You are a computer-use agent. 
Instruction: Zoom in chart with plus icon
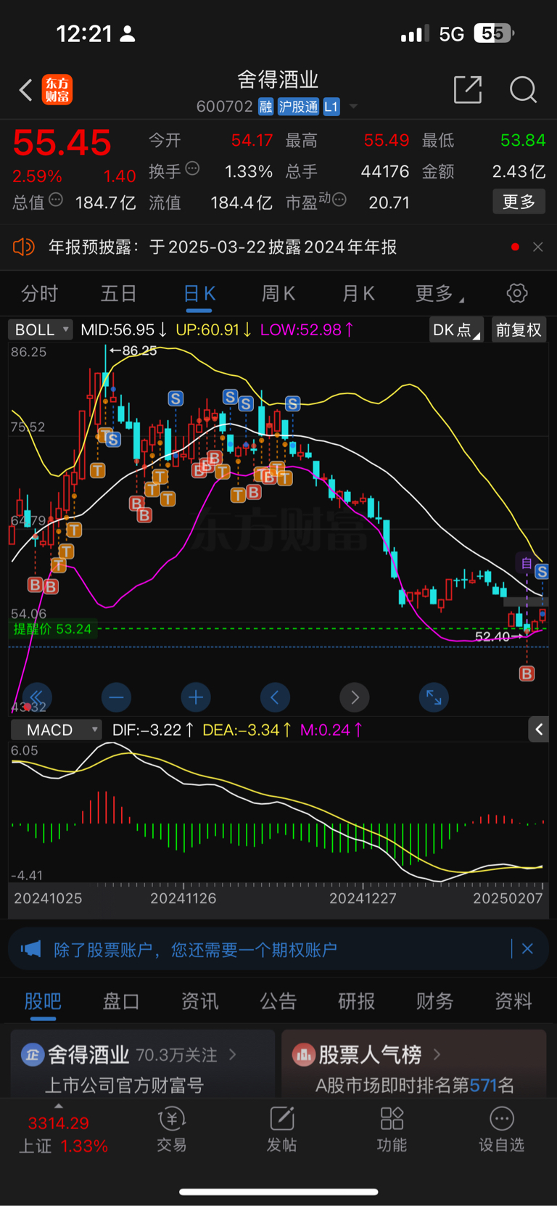click(x=196, y=698)
